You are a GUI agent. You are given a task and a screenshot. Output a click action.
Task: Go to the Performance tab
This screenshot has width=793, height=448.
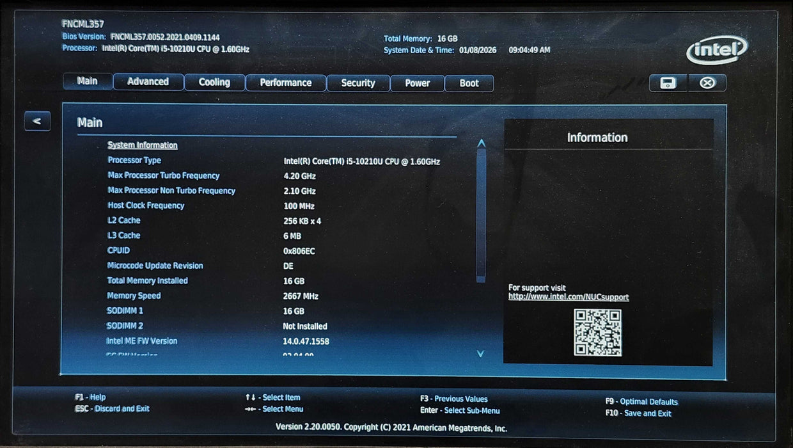(286, 83)
